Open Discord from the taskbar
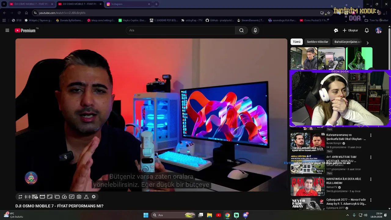The height and width of the screenshot is (220, 391). point(245,215)
